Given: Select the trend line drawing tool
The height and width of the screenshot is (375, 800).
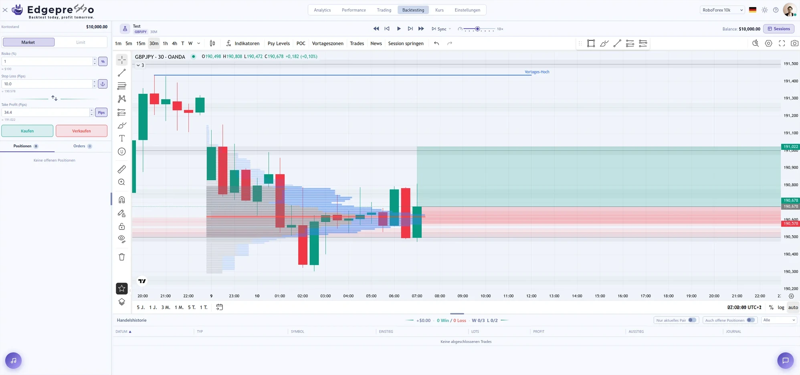Looking at the screenshot, I should click(x=122, y=73).
